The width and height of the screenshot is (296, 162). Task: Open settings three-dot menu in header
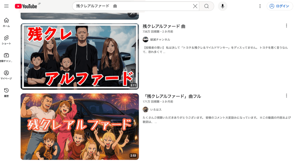[x=260, y=6]
